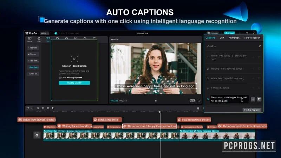This screenshot has width=281, height=158.
Task: Open the Effects star icon in top toolbar
Action: (x=66, y=38)
